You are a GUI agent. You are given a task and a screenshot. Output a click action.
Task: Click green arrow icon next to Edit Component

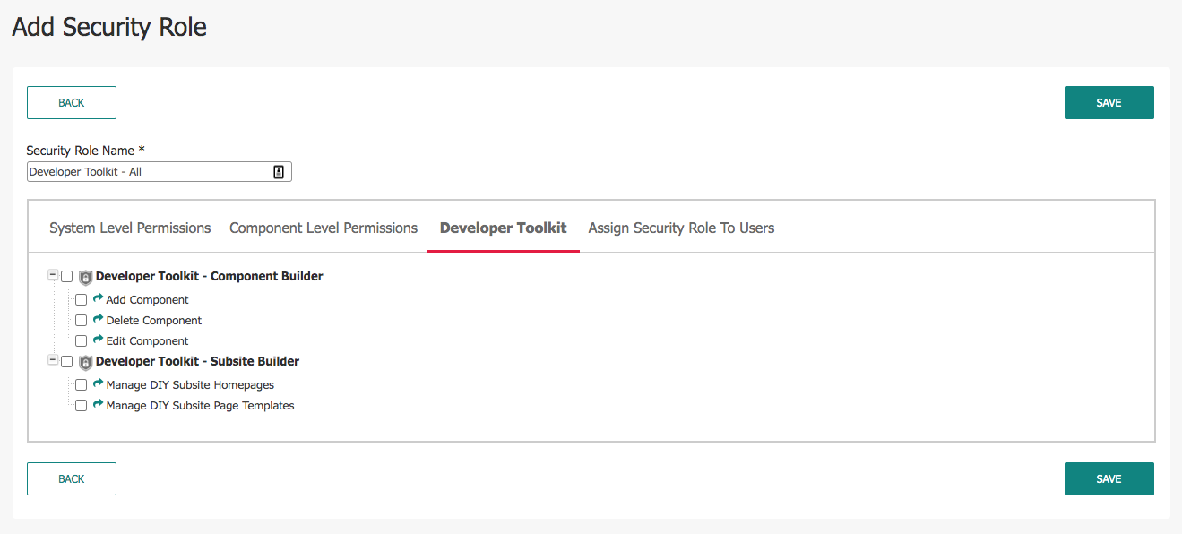click(99, 340)
